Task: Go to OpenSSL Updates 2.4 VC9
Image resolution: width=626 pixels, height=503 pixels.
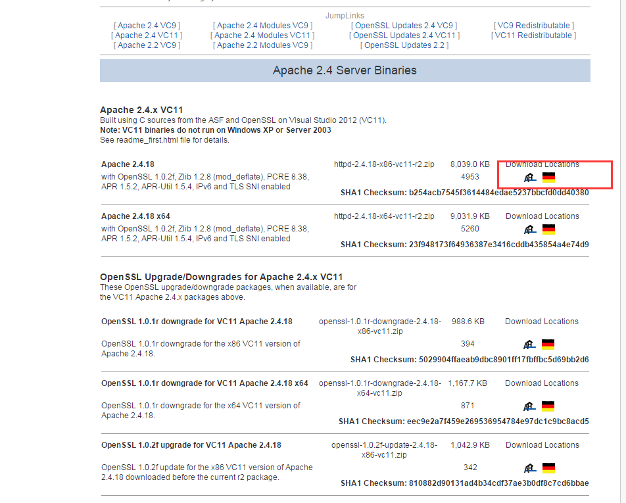Action: point(404,26)
